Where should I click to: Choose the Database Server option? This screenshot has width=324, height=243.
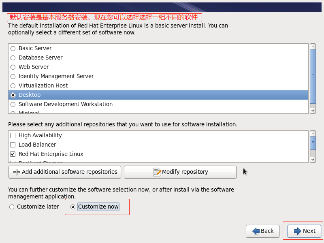(x=13, y=58)
